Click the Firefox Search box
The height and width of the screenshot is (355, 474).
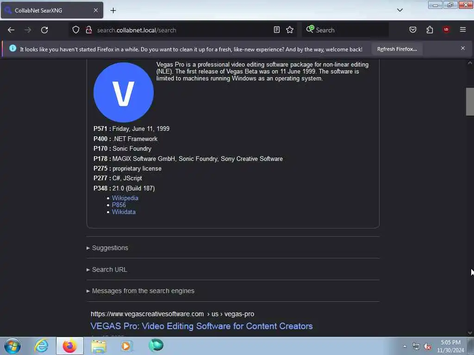click(345, 30)
